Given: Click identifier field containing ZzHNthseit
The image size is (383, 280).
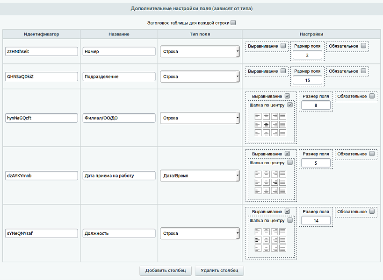Looking at the screenshot, I should coord(41,51).
